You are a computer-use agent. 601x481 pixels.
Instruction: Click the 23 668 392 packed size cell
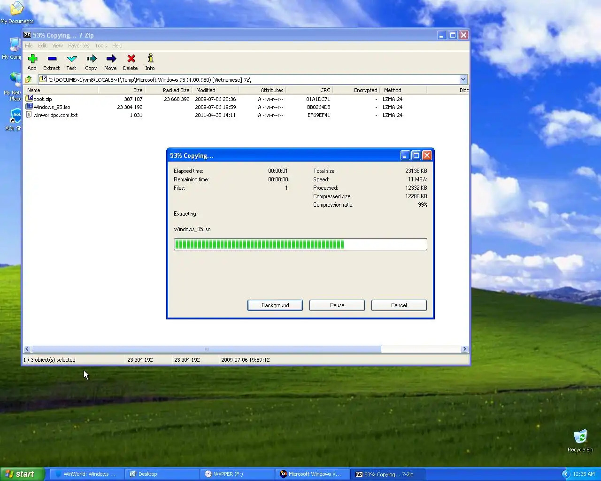177,99
